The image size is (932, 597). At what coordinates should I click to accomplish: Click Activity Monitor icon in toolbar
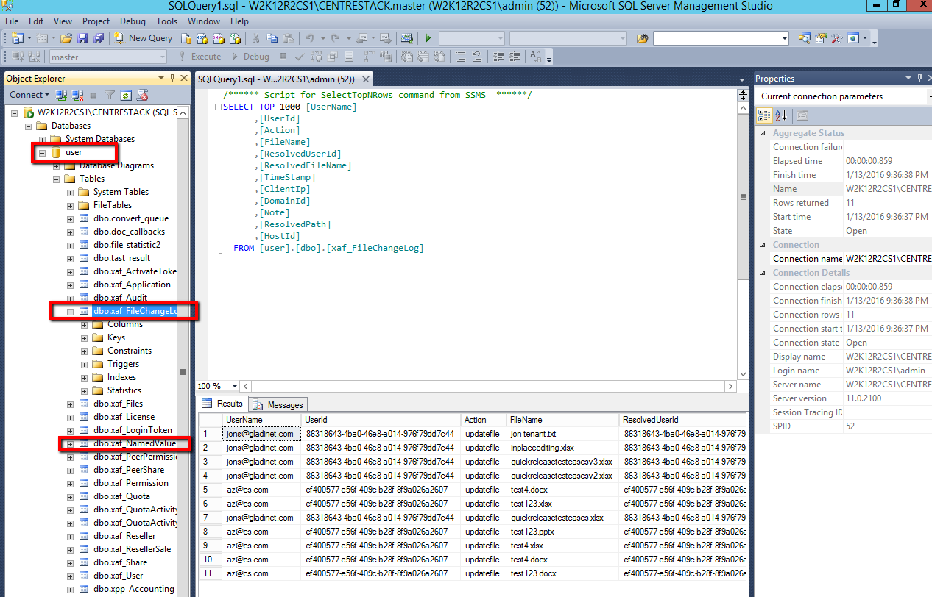coord(406,37)
